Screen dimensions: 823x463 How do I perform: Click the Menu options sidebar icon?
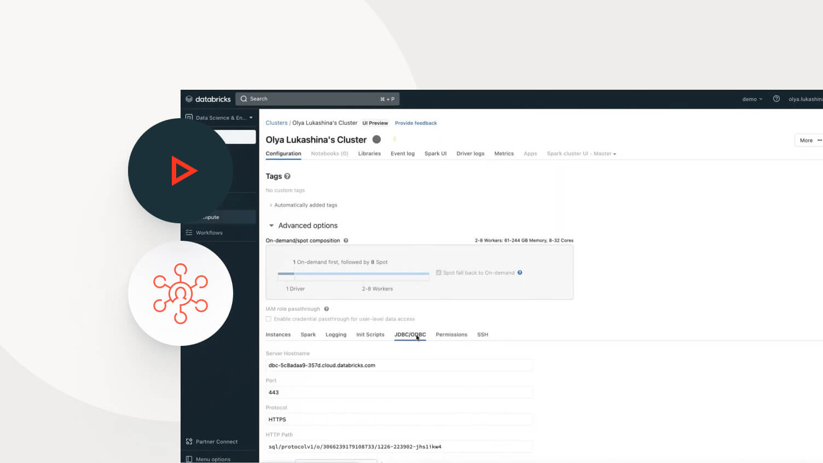click(x=189, y=459)
